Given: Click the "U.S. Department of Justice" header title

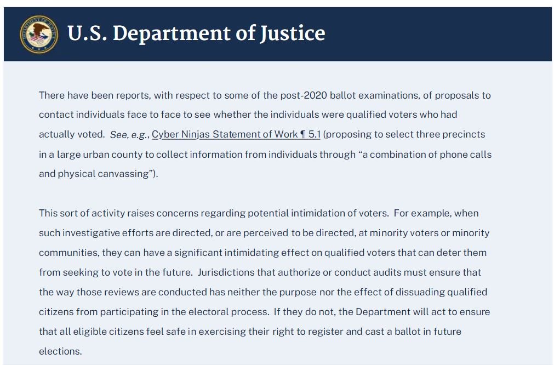Looking at the screenshot, I should tap(196, 33).
